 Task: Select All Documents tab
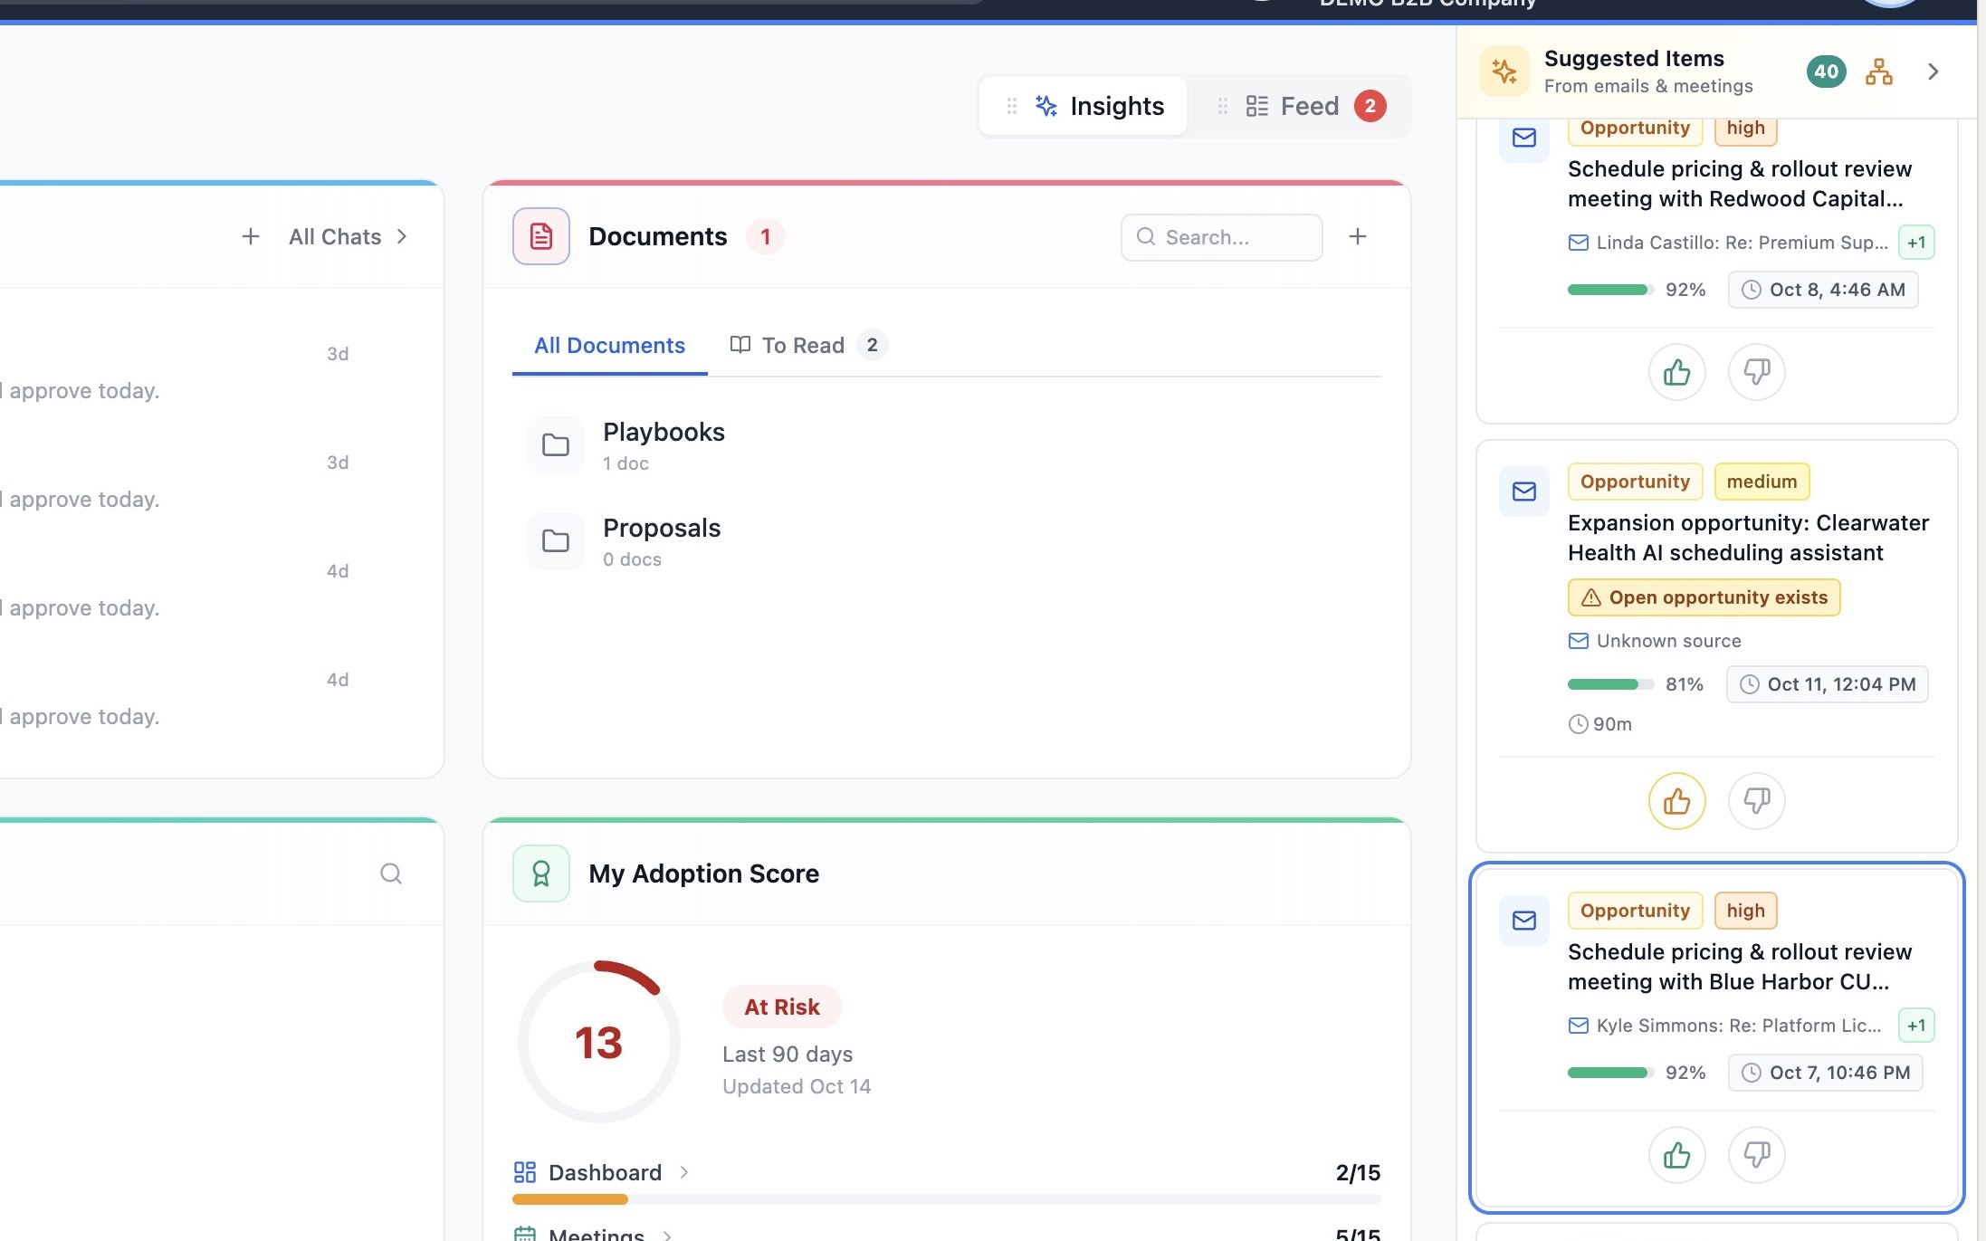(x=609, y=346)
